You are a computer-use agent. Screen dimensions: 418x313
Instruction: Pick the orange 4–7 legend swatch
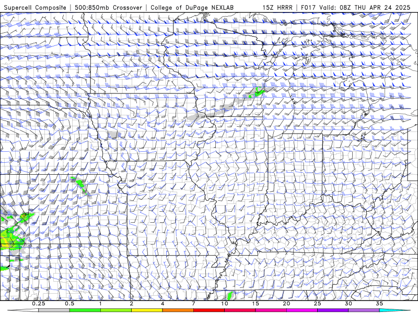click(x=178, y=310)
